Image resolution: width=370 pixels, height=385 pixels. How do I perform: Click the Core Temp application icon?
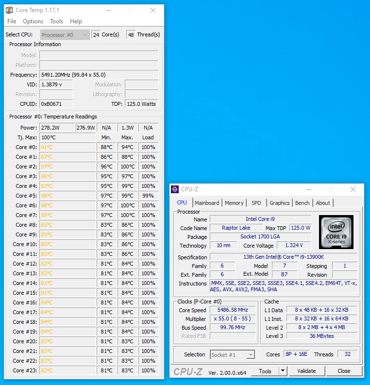pos(9,10)
